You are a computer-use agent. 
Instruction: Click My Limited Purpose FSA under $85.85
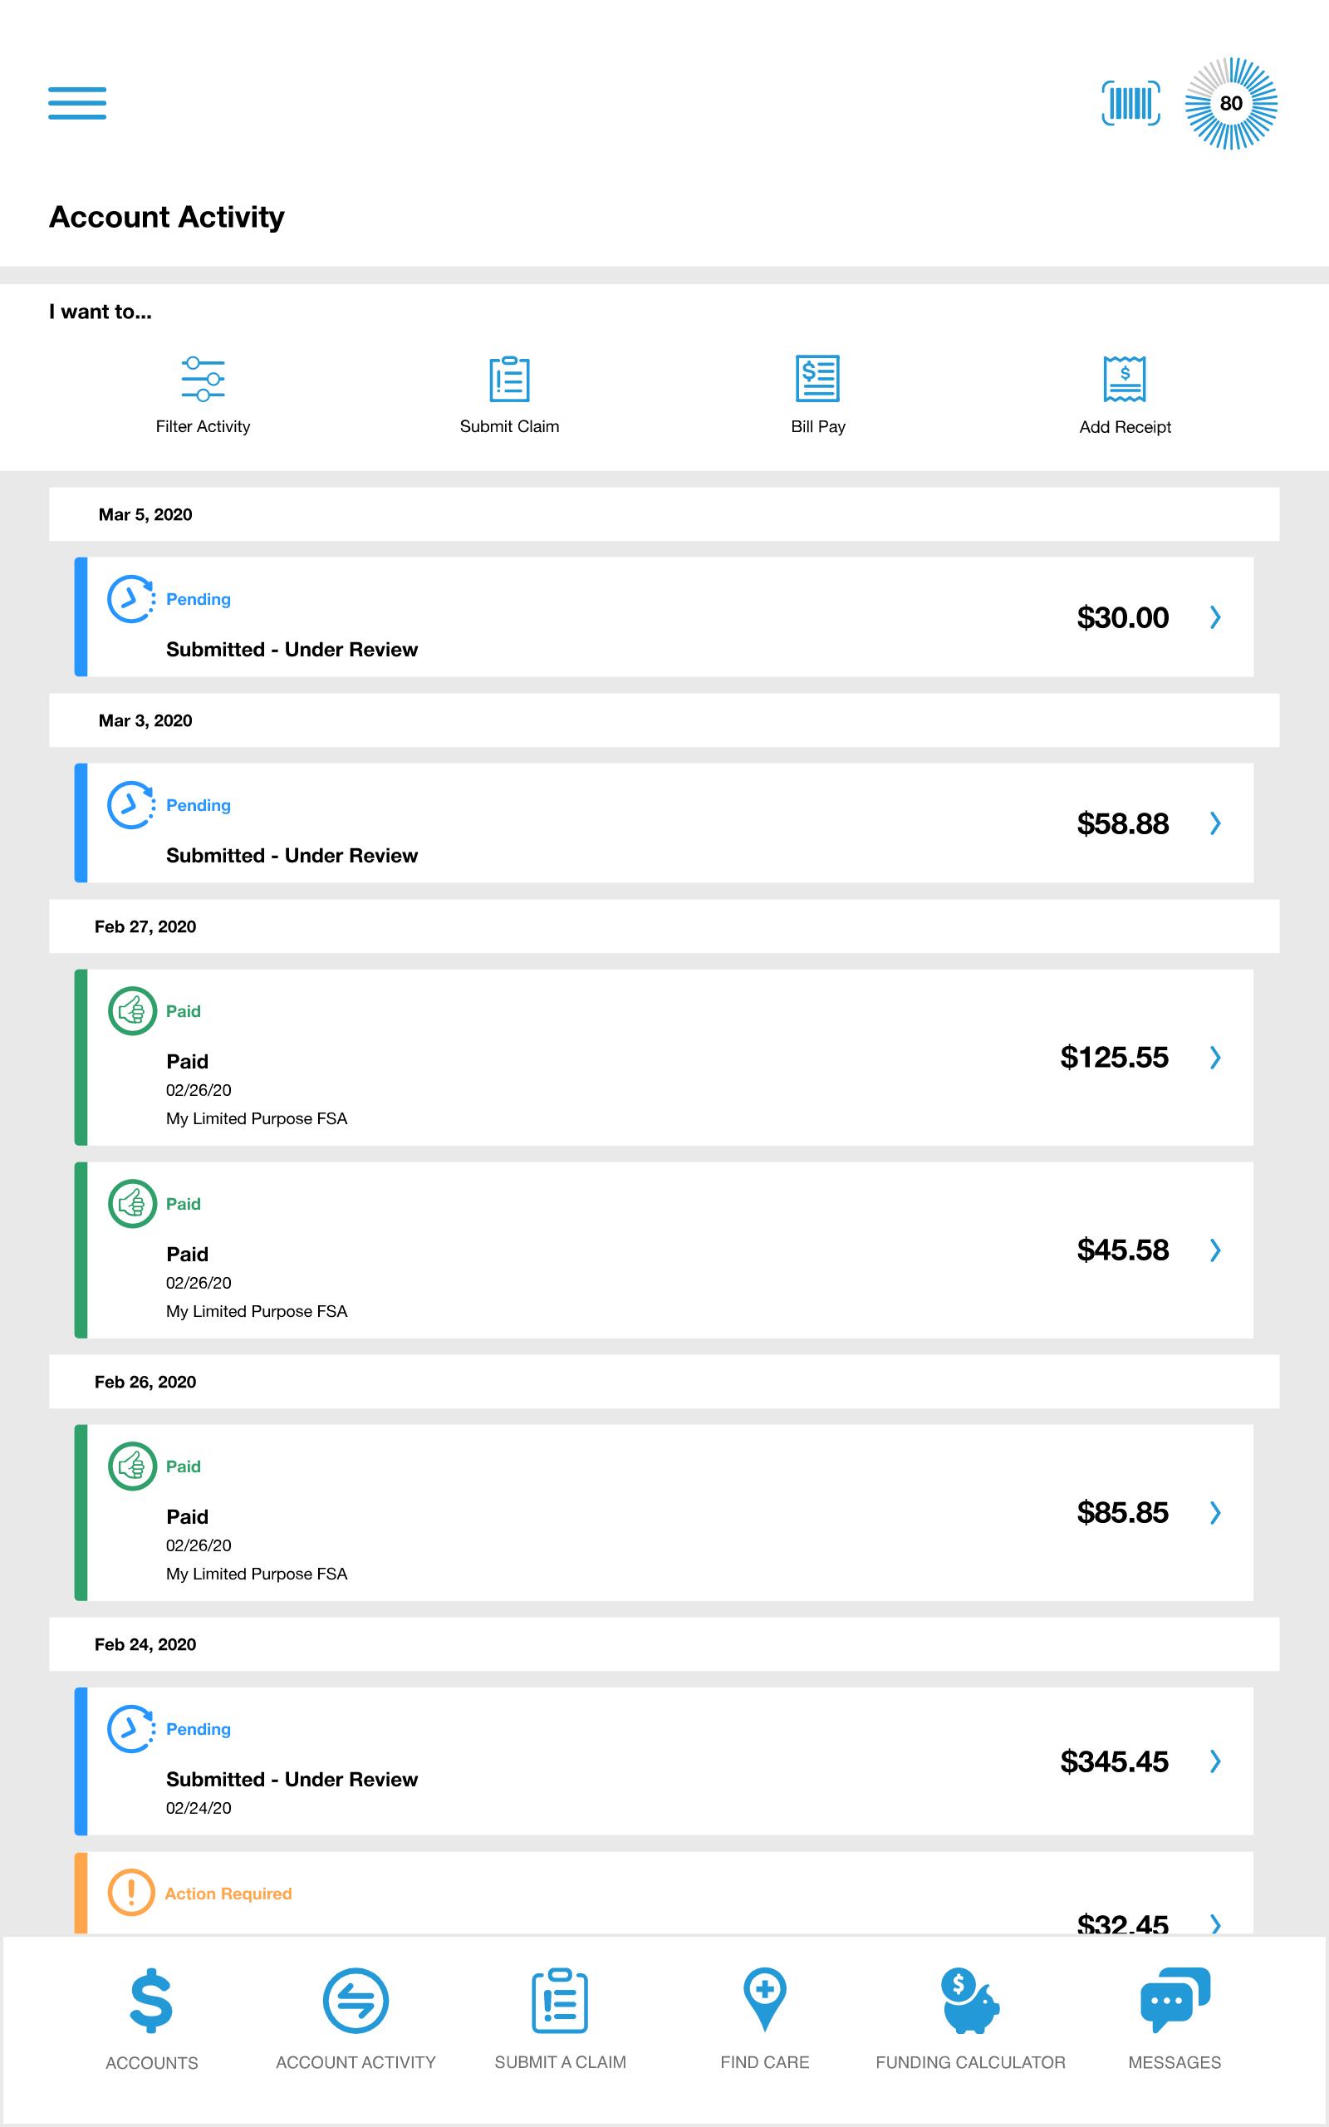(x=257, y=1574)
